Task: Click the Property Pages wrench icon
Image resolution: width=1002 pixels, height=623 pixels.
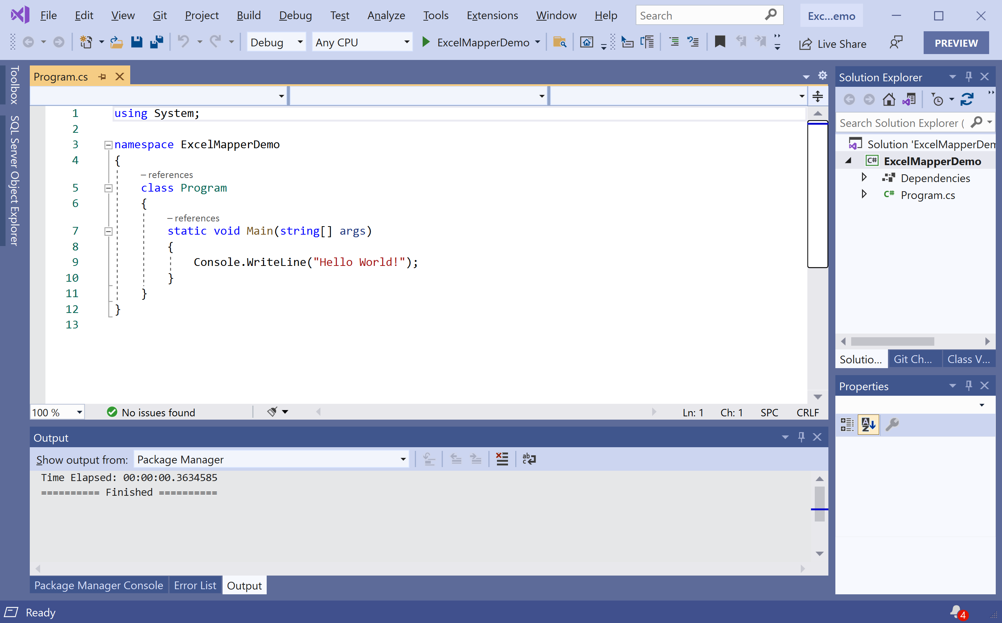Action: pyautogui.click(x=892, y=424)
